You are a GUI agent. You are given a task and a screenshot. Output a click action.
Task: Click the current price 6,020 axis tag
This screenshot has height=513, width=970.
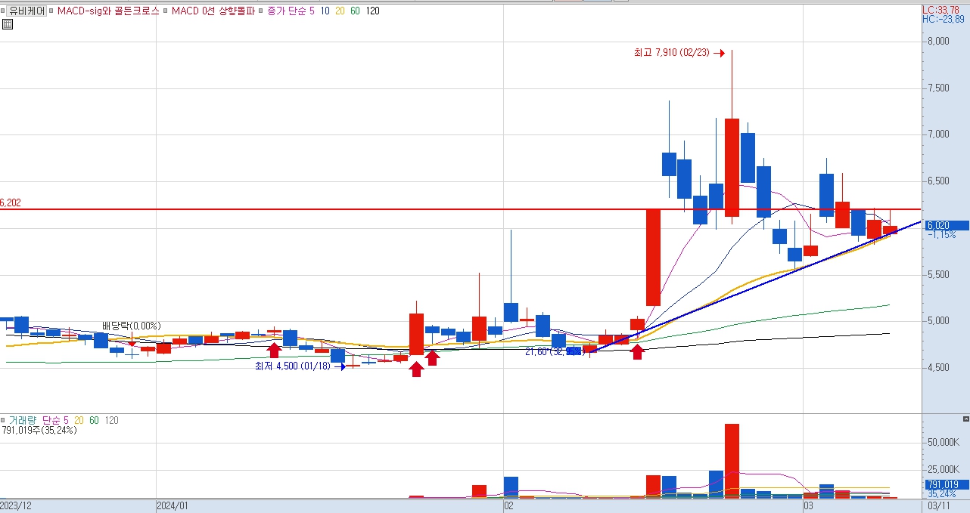point(946,225)
